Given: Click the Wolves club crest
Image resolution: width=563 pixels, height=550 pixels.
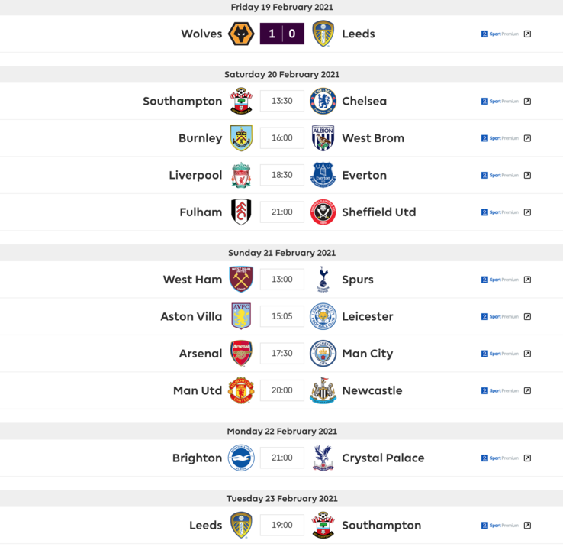Looking at the screenshot, I should 241,34.
